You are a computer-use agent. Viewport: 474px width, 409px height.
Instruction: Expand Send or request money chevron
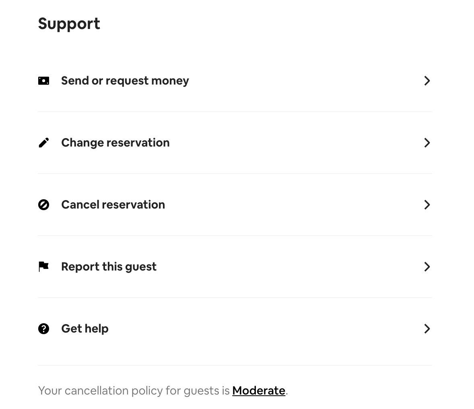point(427,81)
